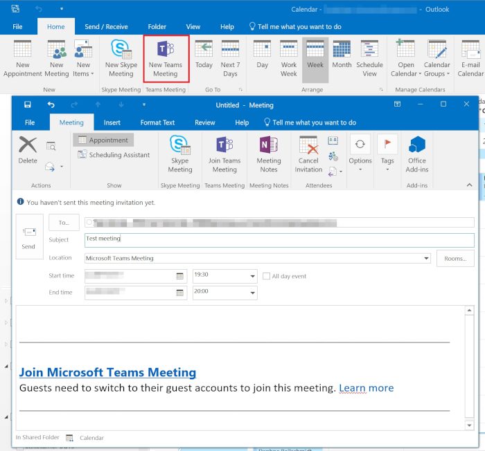
Task: Click the New Skype Meeting icon
Action: (x=121, y=51)
